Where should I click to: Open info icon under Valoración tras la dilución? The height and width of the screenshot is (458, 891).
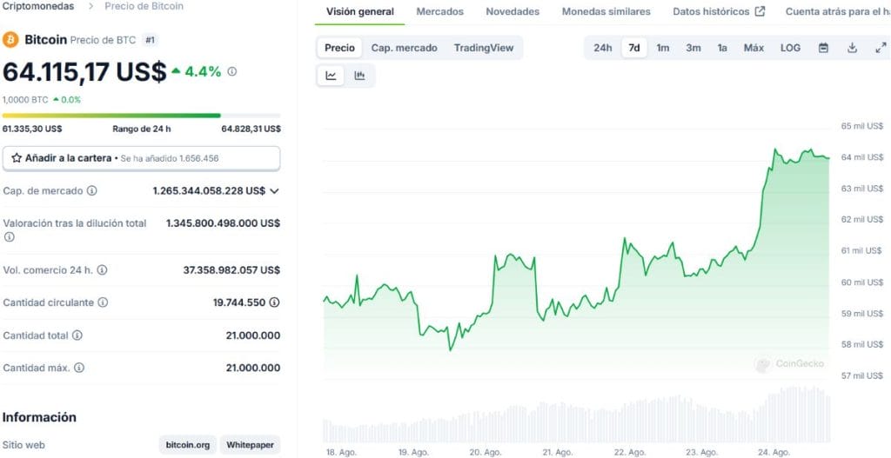point(9,237)
